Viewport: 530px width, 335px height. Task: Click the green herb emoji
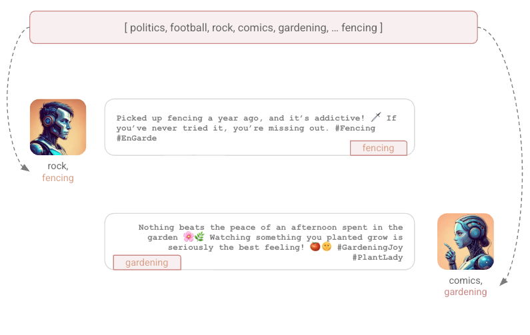199,237
